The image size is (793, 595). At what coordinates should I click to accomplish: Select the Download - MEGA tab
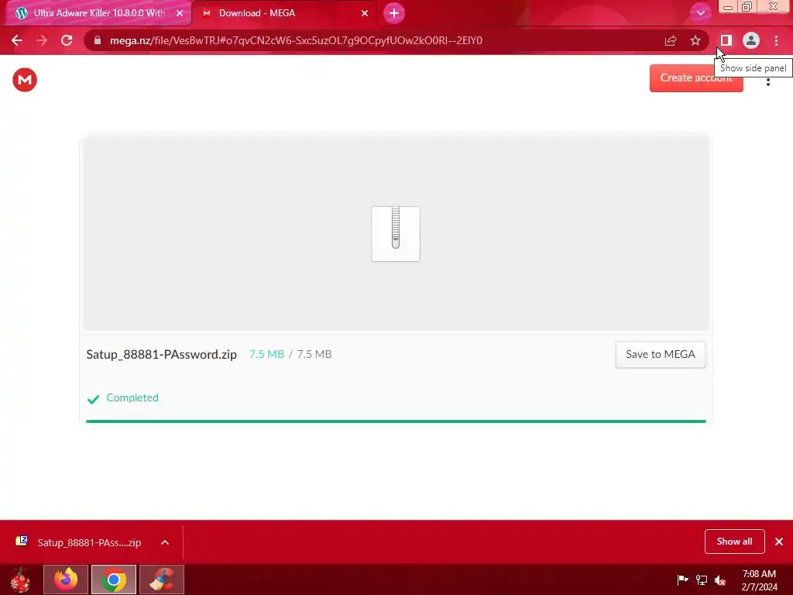pos(284,13)
